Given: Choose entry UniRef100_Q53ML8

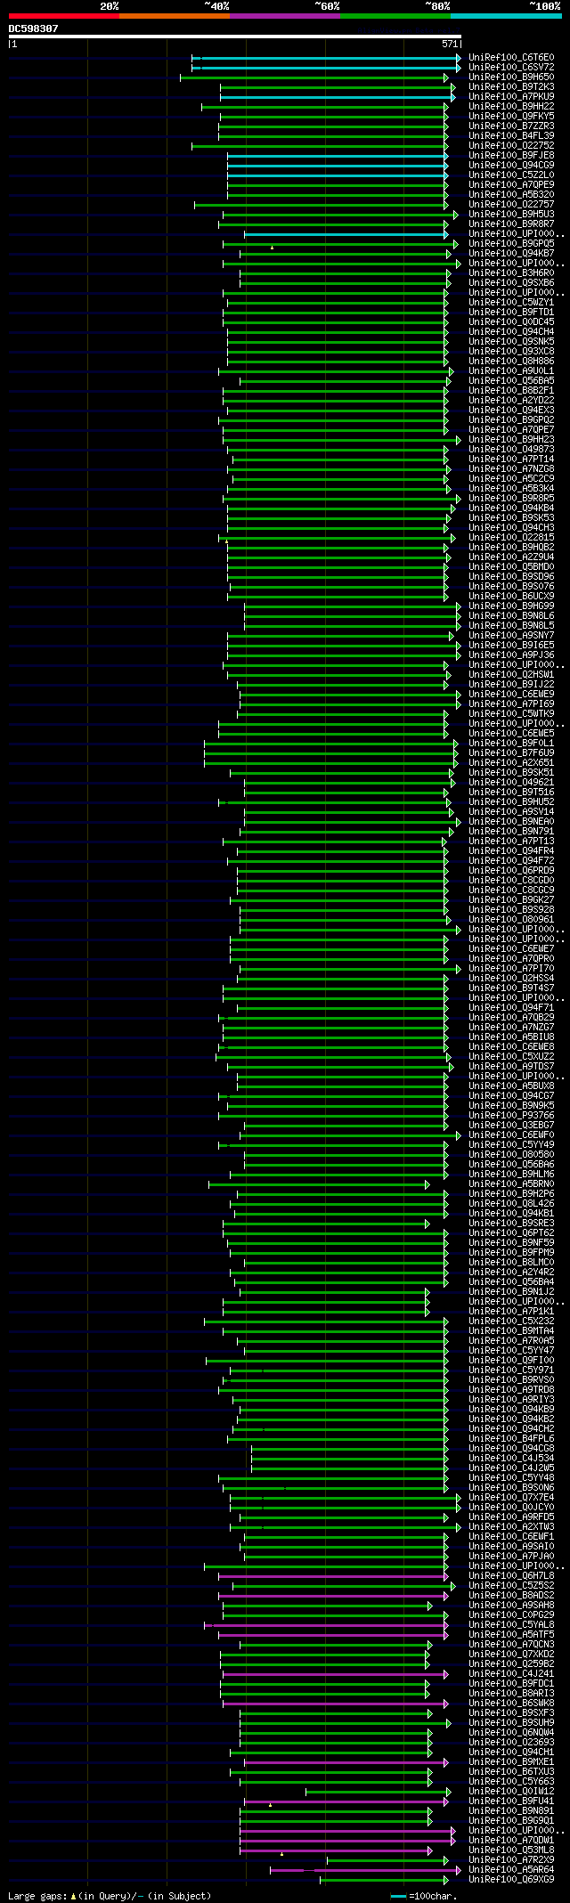Looking at the screenshot, I should pos(511,1850).
